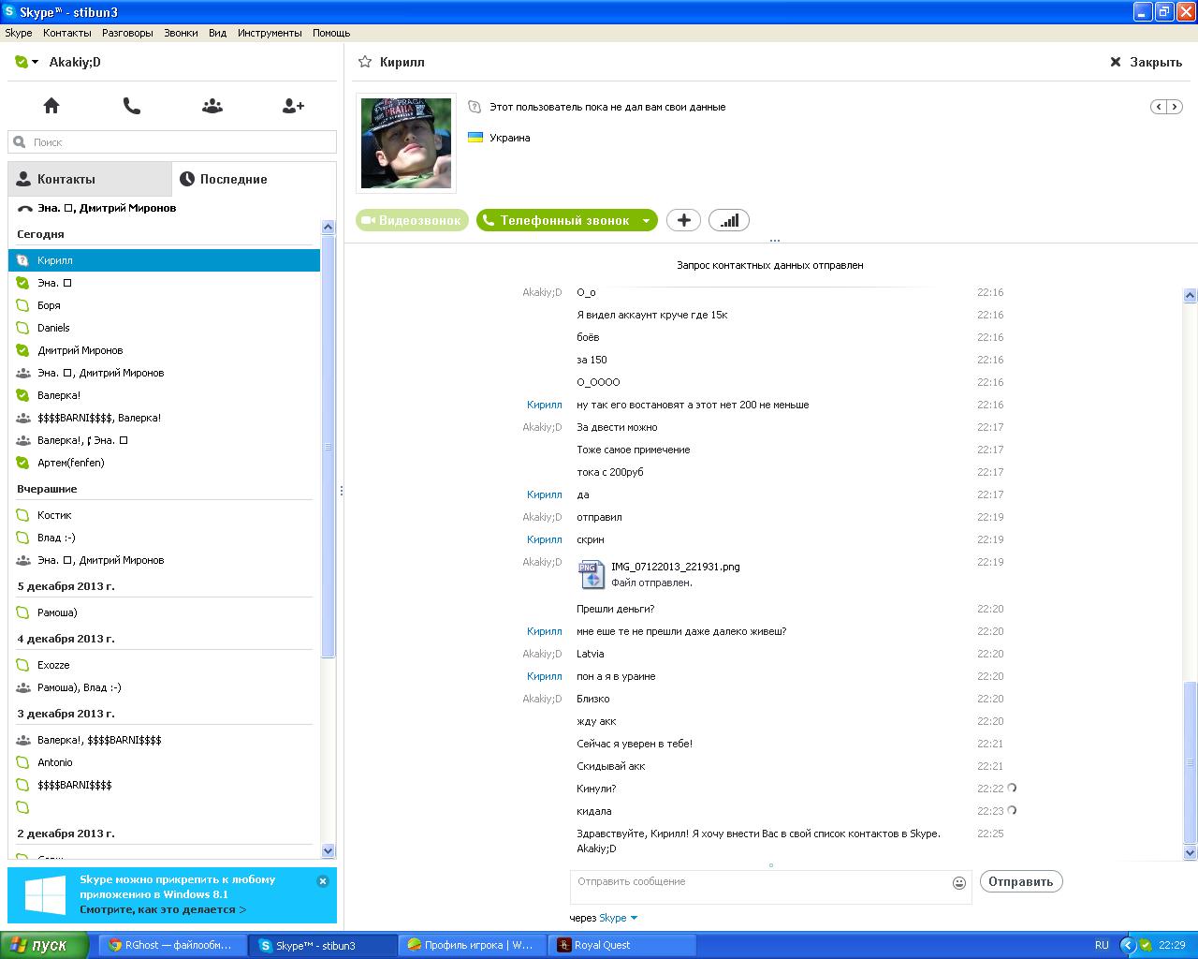Click the message 'Скидывай акк'
Image resolution: width=1198 pixels, height=959 pixels.
pyautogui.click(x=611, y=766)
